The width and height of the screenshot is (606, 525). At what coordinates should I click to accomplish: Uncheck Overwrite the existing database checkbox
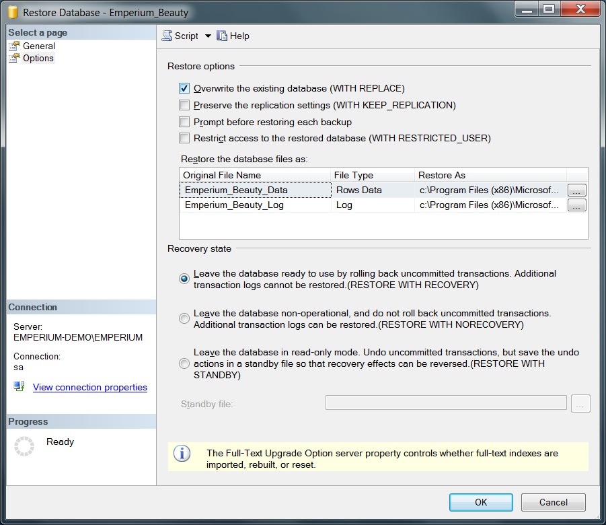184,88
